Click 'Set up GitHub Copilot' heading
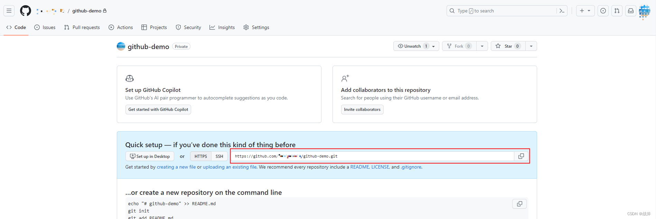 click(x=153, y=90)
